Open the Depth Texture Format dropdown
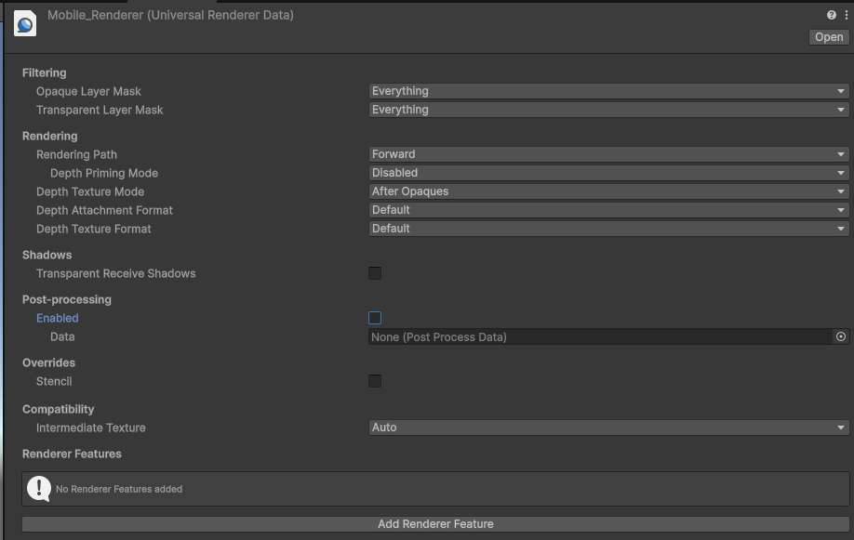Image resolution: width=854 pixels, height=540 pixels. 609,228
